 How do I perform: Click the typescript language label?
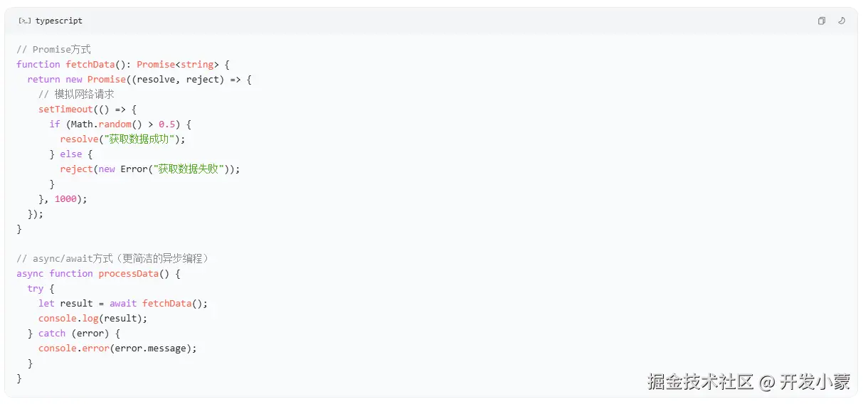pos(59,21)
